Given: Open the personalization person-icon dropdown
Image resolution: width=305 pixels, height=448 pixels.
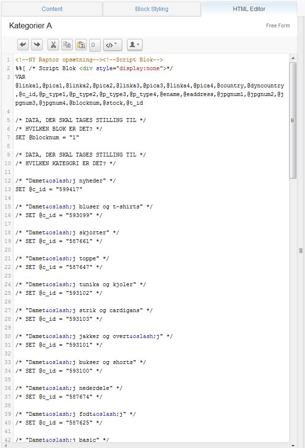Looking at the screenshot, I should [x=134, y=45].
